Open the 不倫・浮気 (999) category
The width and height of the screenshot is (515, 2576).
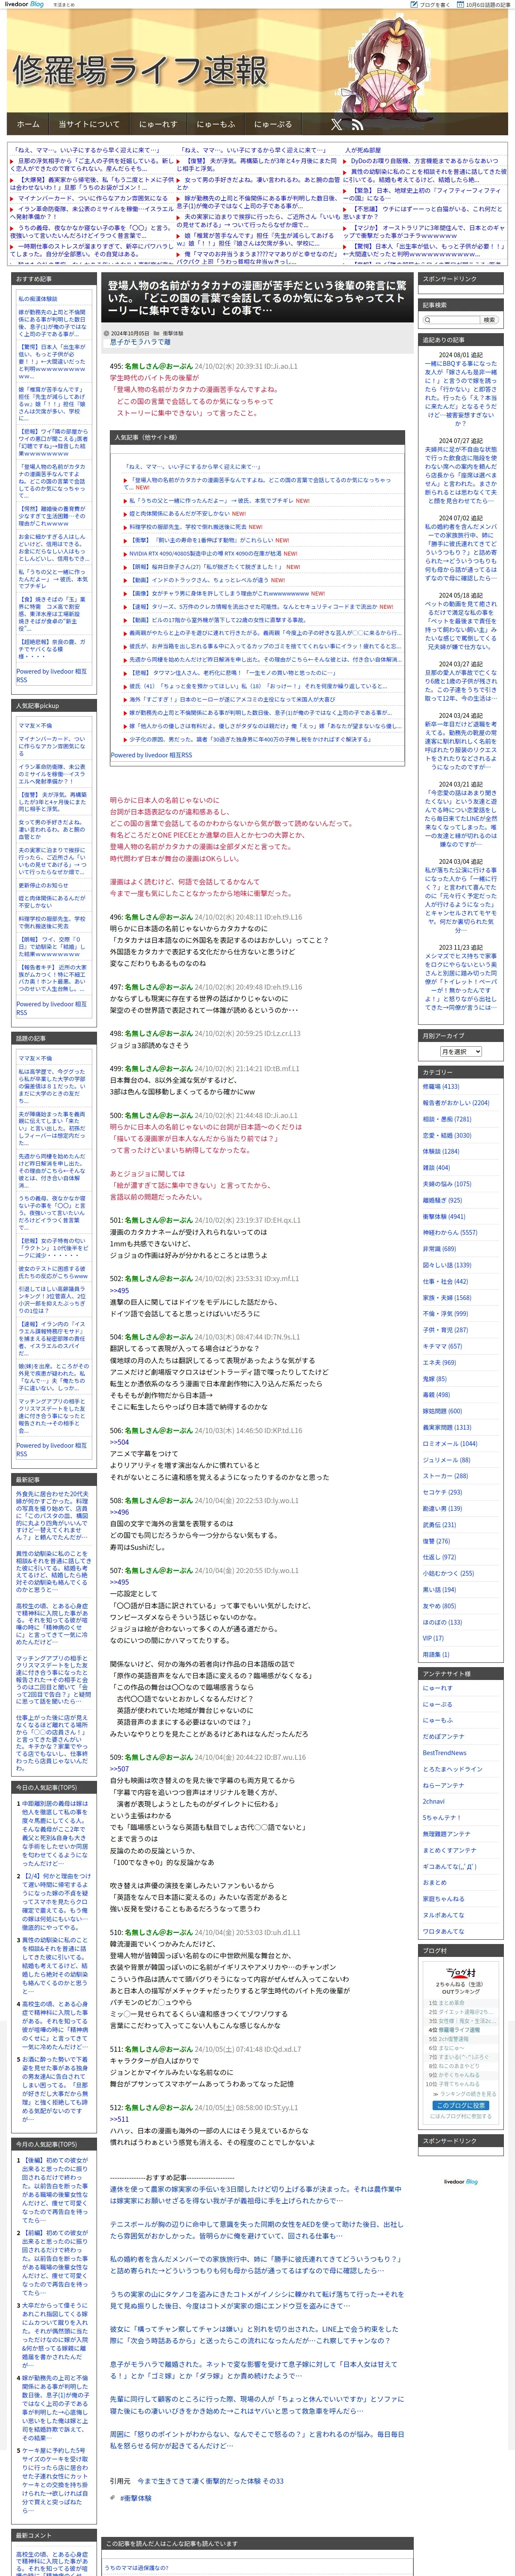click(444, 1314)
